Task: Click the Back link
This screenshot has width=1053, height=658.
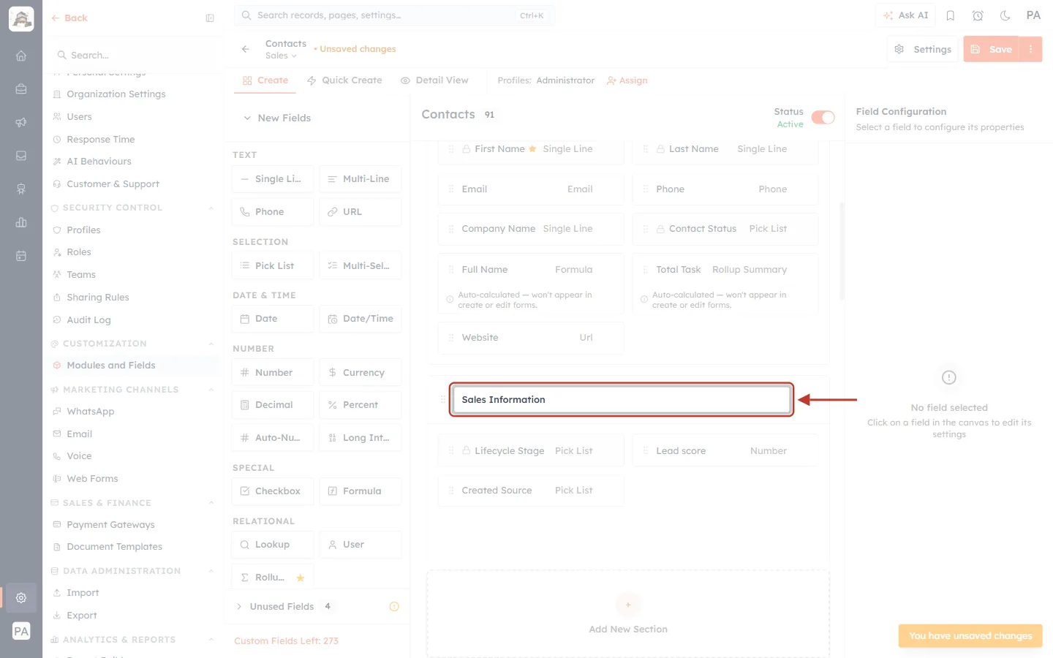Action: coord(69,18)
